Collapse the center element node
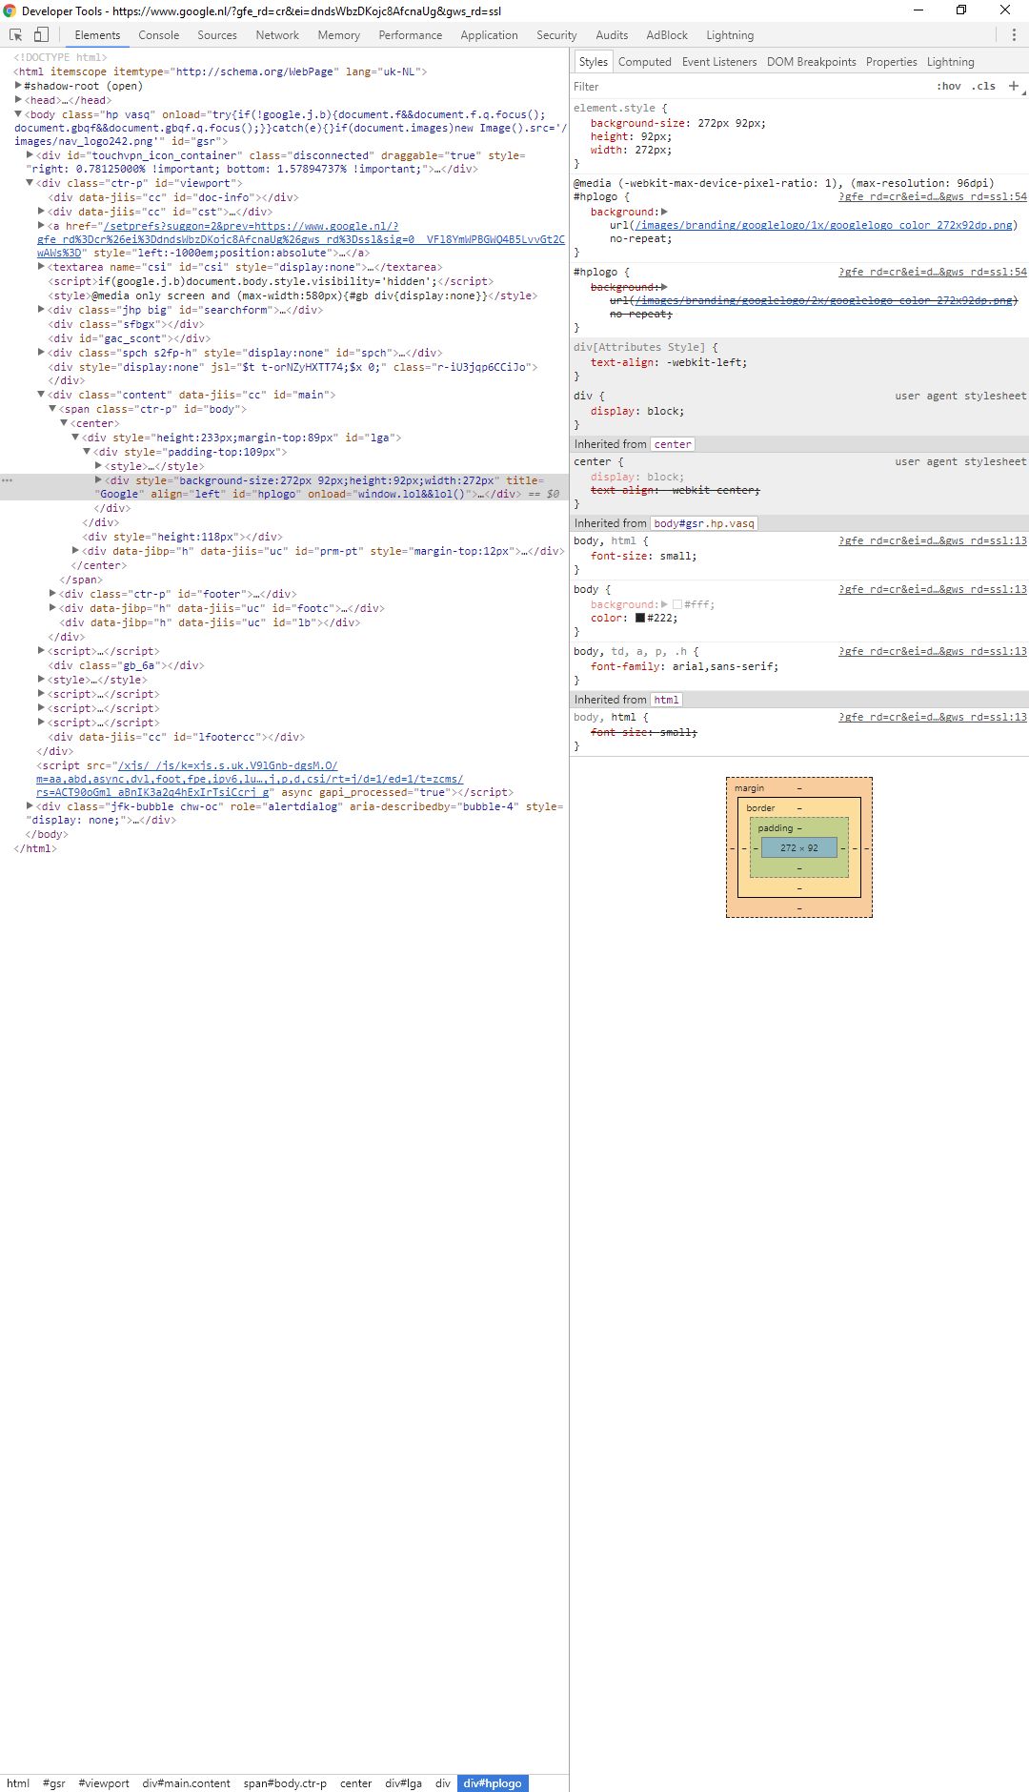Screen dimensions: 1029x1792 [64, 423]
